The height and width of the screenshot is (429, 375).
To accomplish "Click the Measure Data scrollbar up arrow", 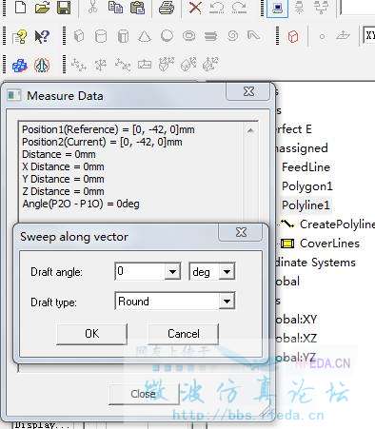I will click(250, 130).
